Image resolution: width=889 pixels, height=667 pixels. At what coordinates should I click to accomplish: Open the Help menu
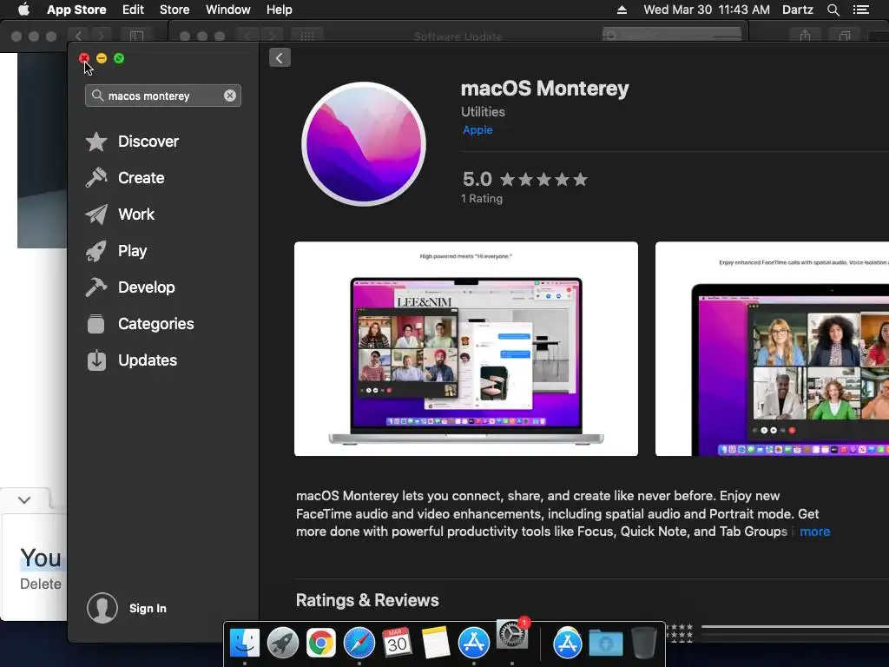(279, 10)
